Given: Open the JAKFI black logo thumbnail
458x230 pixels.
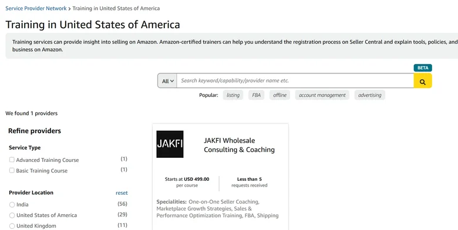Looking at the screenshot, I should tap(170, 144).
